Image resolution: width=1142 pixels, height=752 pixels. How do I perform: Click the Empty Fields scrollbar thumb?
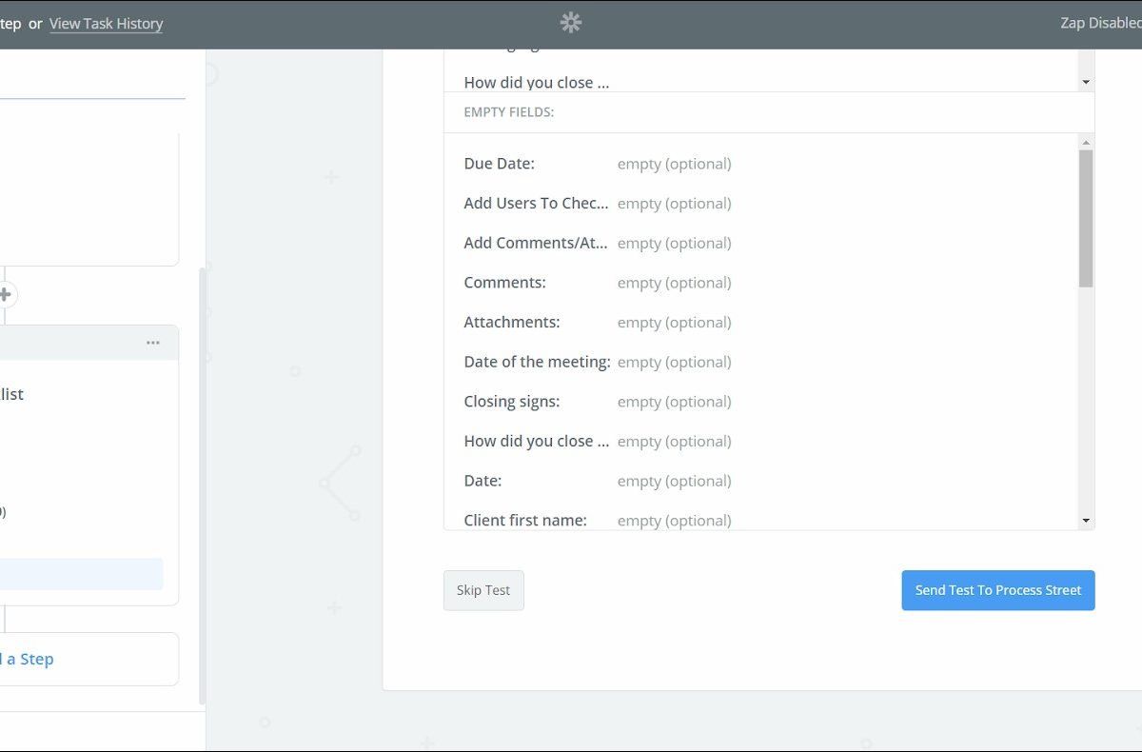[1086, 219]
